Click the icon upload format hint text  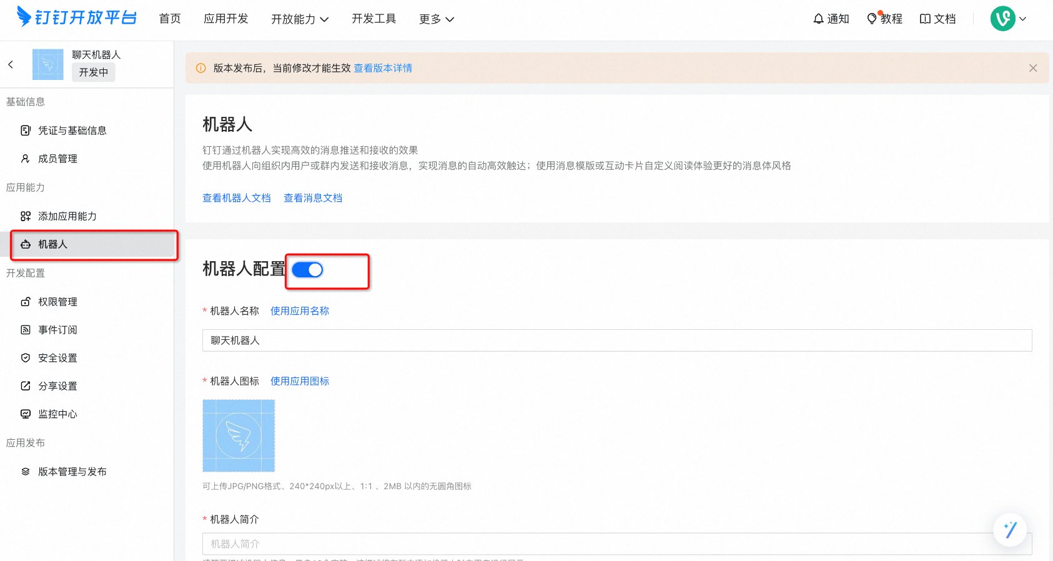point(337,486)
